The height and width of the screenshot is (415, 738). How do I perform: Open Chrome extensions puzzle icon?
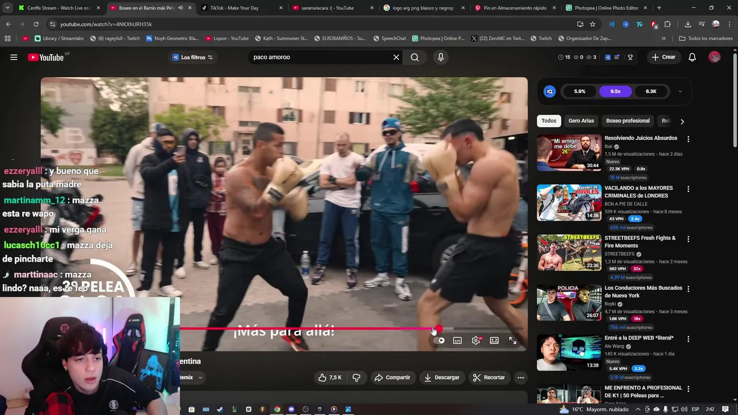[x=668, y=24]
